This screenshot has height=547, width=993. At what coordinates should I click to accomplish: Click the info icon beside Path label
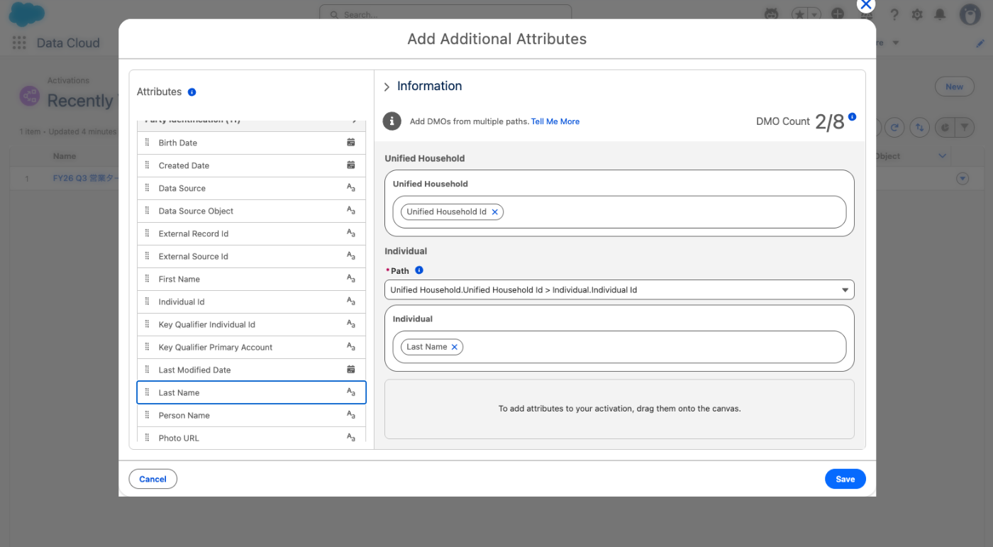click(419, 270)
